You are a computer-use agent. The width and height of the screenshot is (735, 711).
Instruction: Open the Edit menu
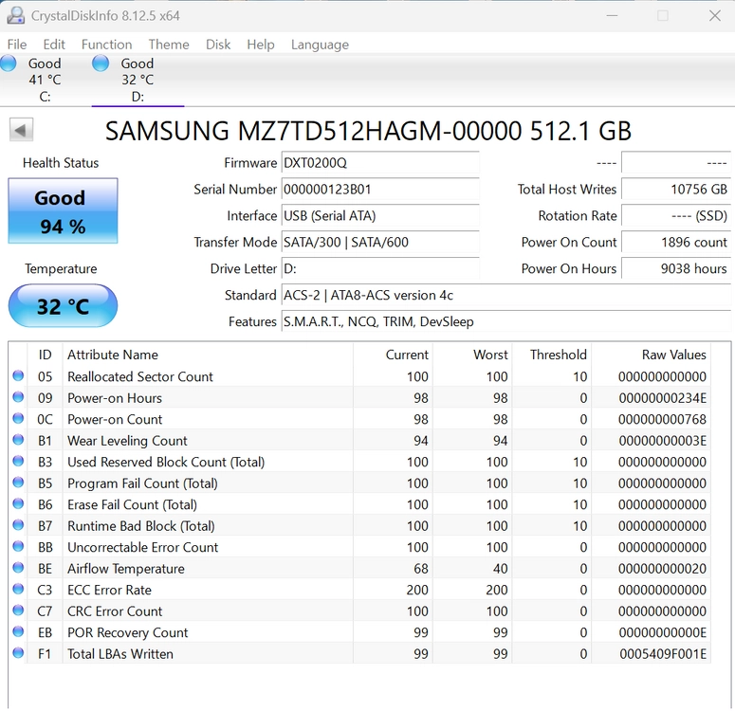(x=54, y=45)
